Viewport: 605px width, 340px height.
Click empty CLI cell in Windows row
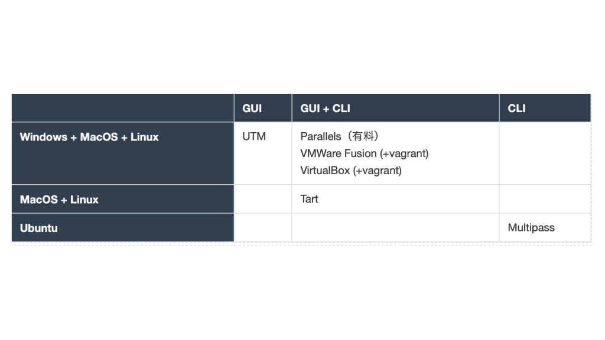pos(545,153)
